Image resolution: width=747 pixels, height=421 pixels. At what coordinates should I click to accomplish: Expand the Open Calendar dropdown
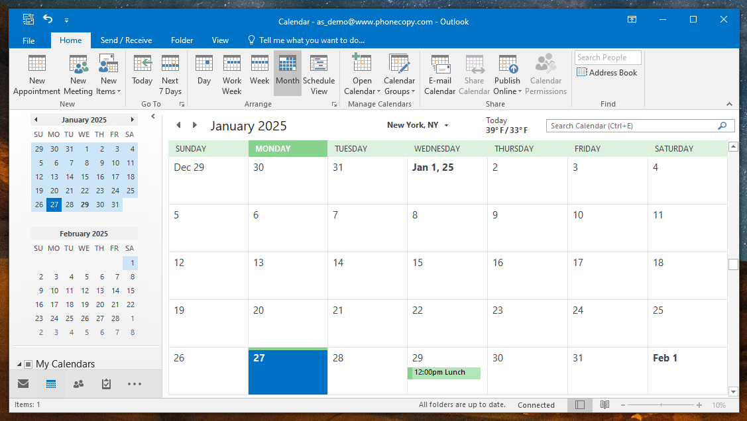[x=362, y=91]
